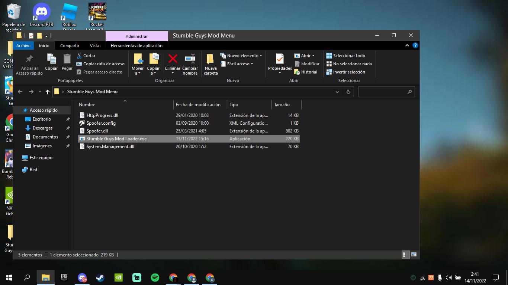Click Seleccionar todo in the ribbon
The width and height of the screenshot is (508, 285).
[x=345, y=56]
